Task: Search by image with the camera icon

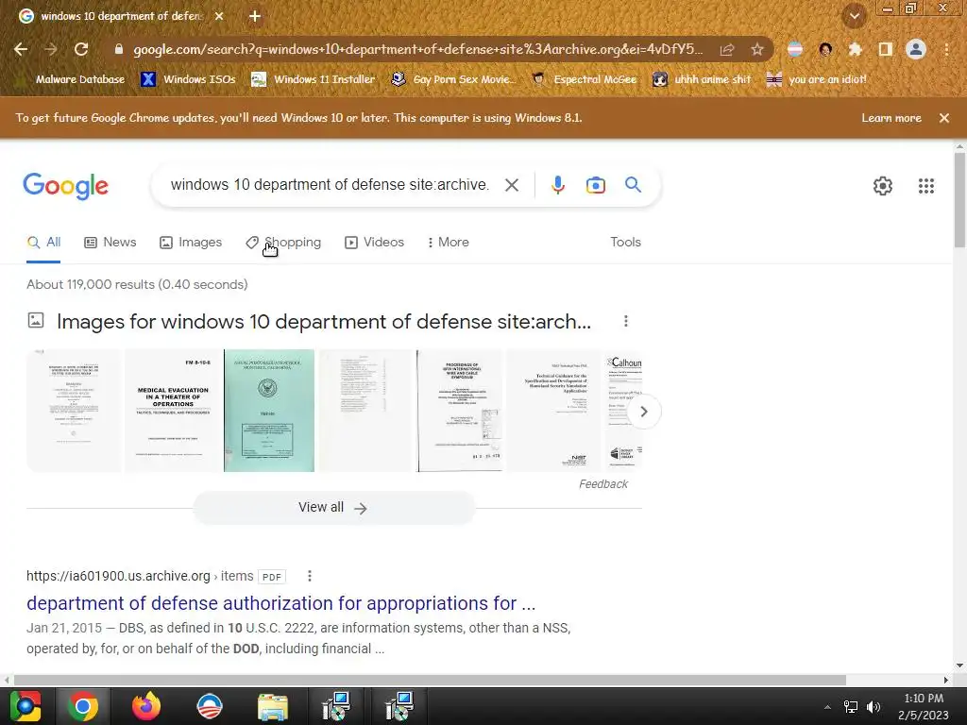Action: (595, 185)
